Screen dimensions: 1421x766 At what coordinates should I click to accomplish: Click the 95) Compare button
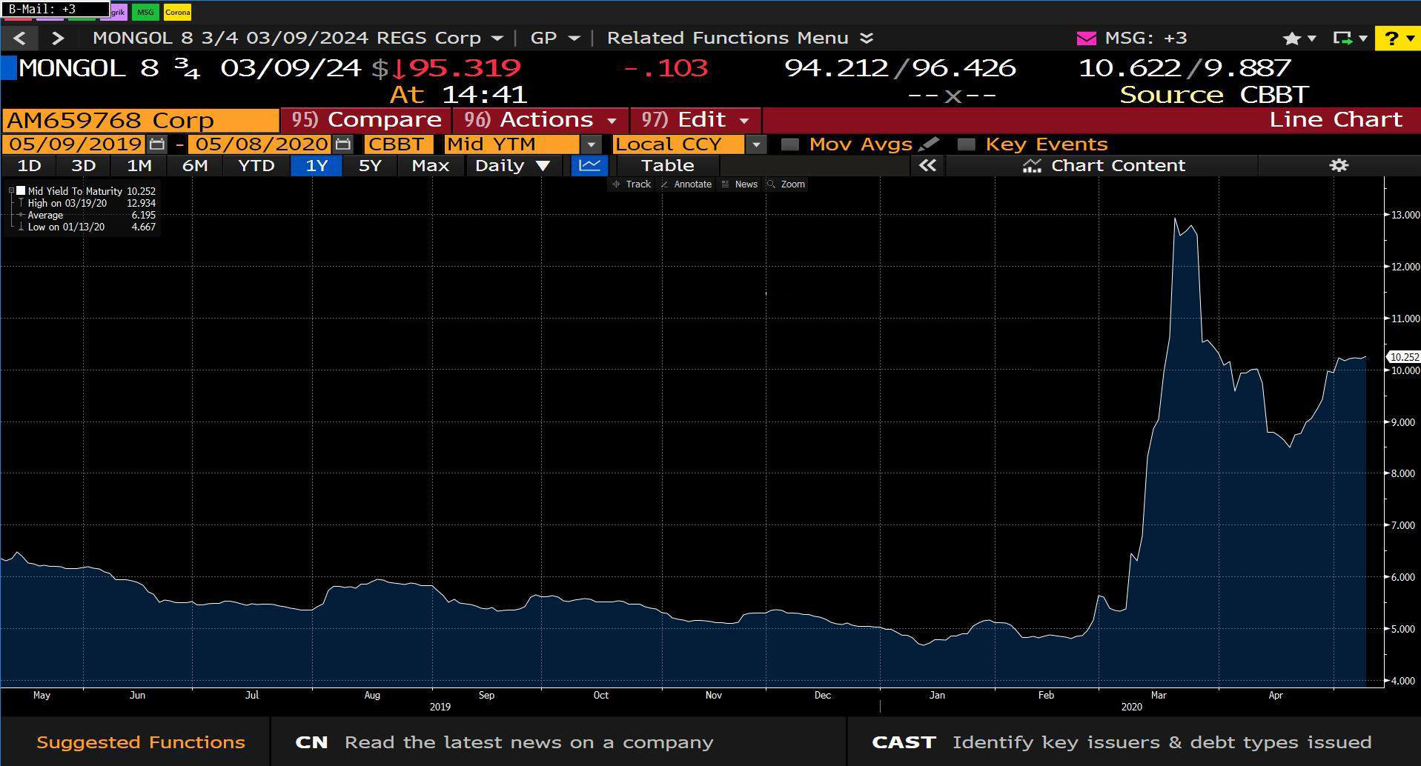pos(366,120)
